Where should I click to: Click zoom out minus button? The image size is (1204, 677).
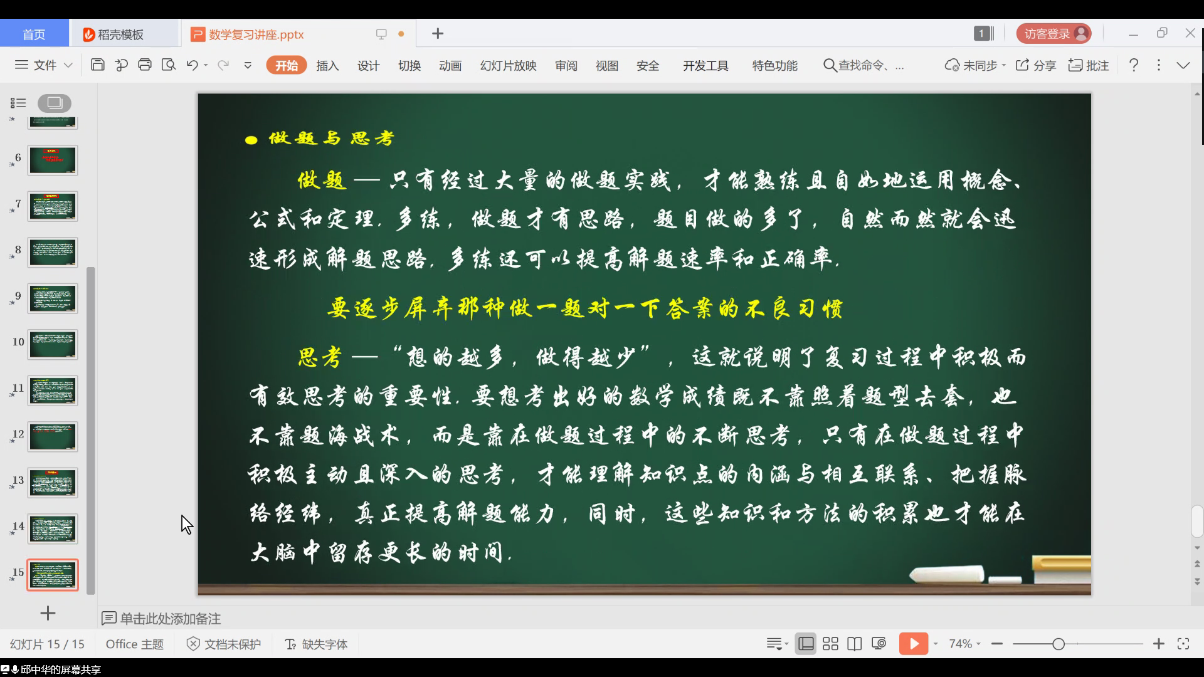997,644
